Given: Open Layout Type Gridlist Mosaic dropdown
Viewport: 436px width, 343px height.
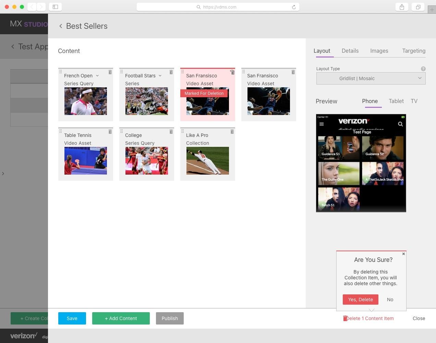Looking at the screenshot, I should pyautogui.click(x=371, y=78).
